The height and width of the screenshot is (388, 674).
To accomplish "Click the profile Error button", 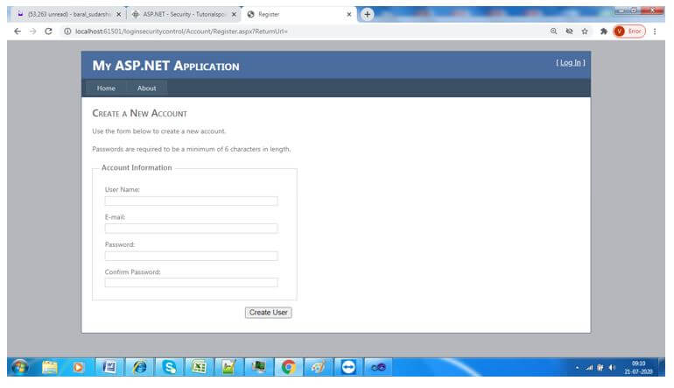I will coord(629,31).
